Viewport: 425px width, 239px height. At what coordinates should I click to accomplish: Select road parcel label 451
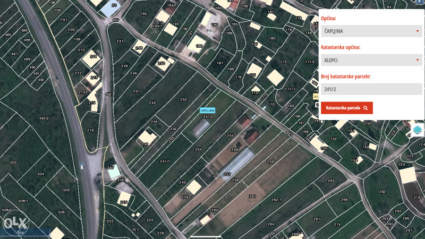coord(290,134)
